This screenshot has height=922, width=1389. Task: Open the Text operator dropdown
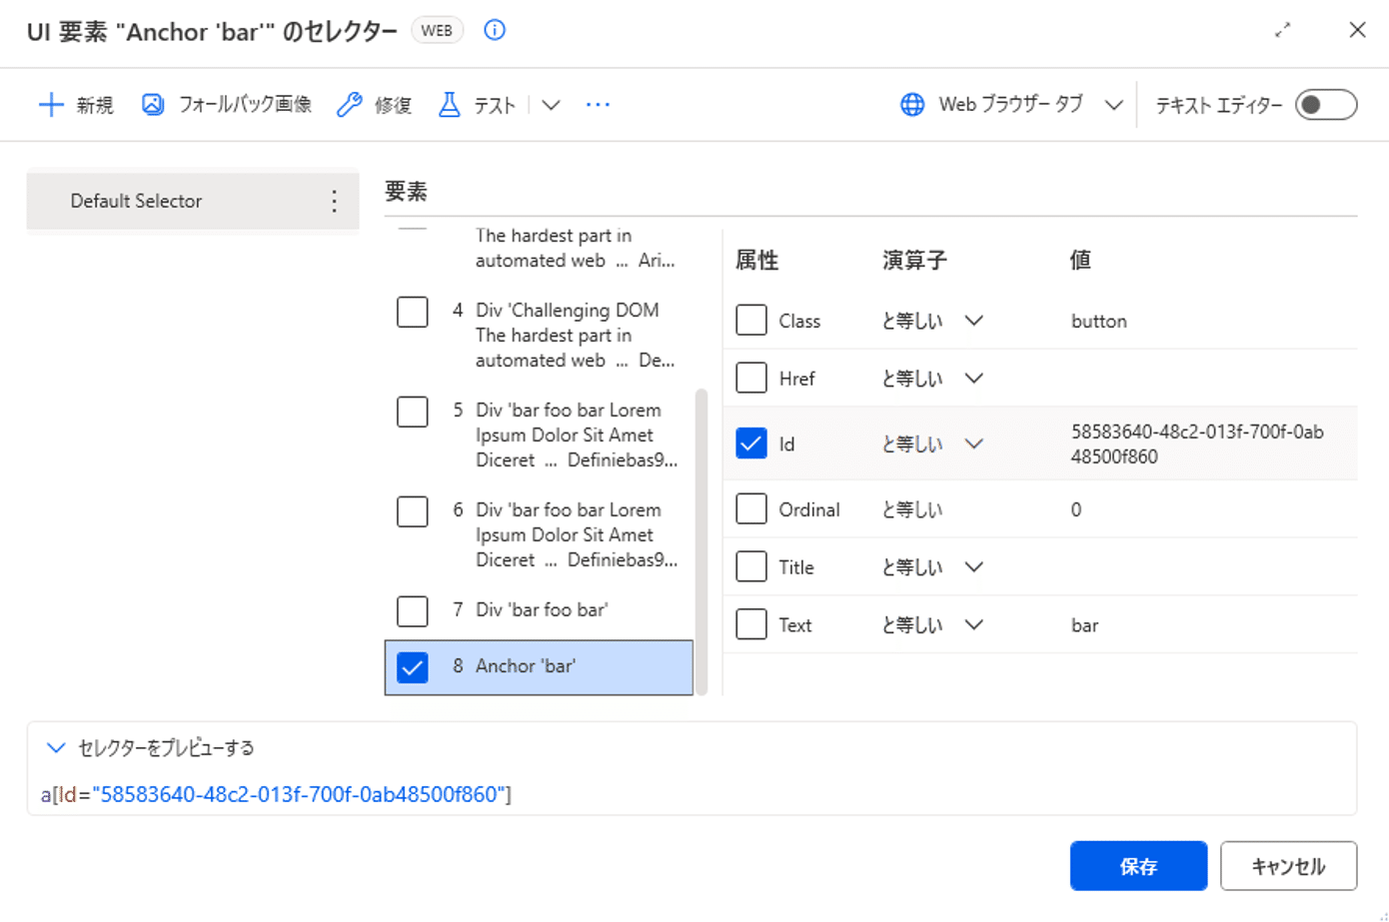coord(973,625)
